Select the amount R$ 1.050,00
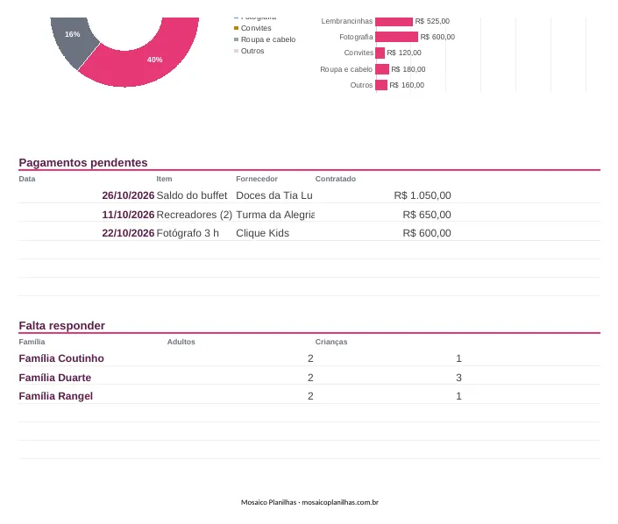The width and height of the screenshot is (618, 524). (x=423, y=195)
